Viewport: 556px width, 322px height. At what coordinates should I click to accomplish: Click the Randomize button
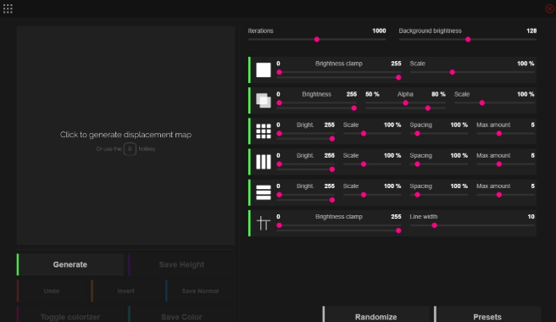tap(375, 314)
